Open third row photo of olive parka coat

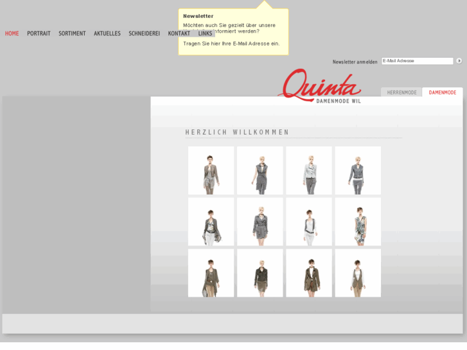point(309,273)
